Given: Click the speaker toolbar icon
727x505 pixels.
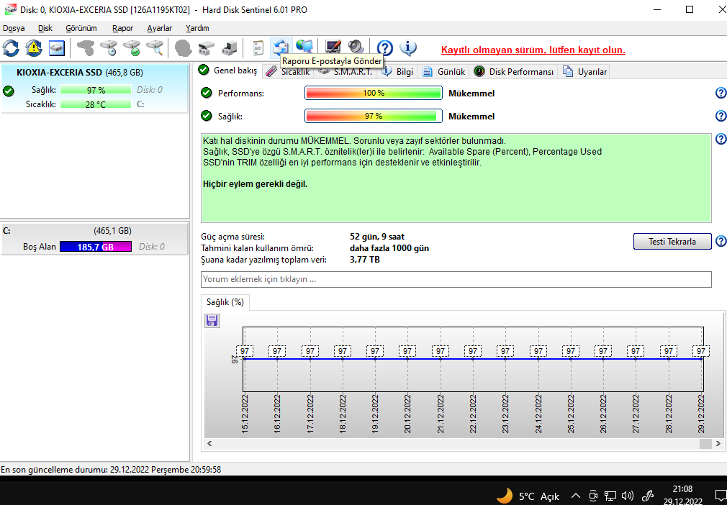Looking at the screenshot, I should [356, 47].
